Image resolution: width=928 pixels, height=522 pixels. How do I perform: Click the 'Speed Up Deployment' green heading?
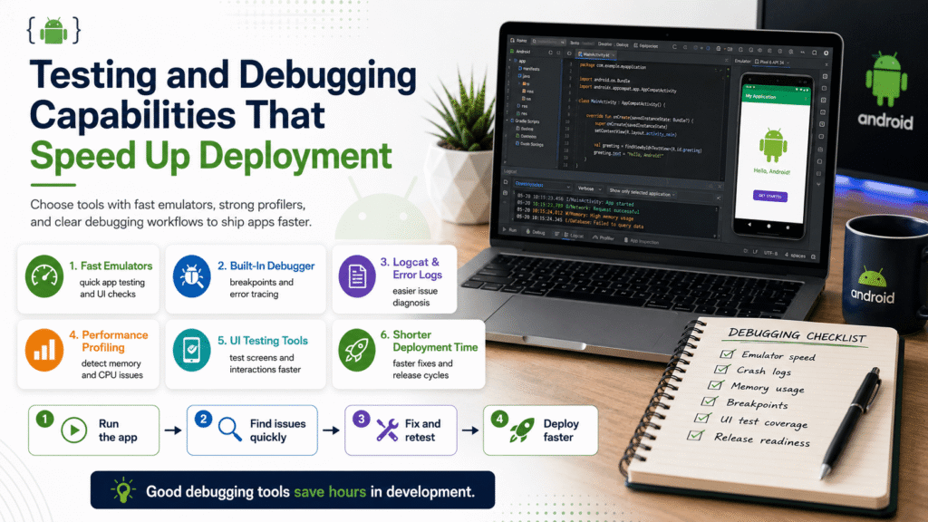[210, 156]
